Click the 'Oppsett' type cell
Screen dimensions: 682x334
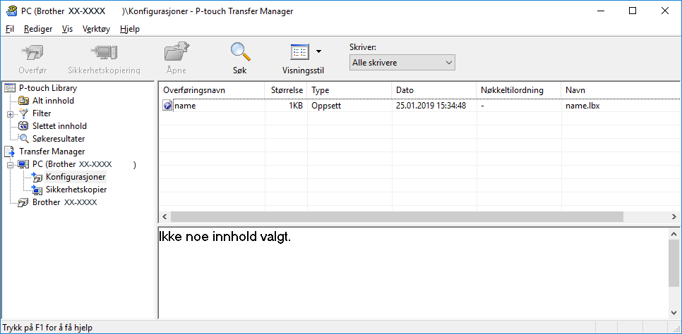click(325, 106)
